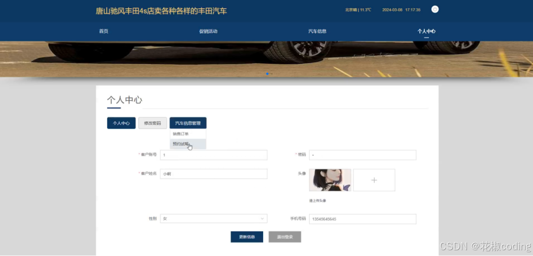533x256 pixels.
Task: Click the 退出登录 button
Action: (284, 237)
